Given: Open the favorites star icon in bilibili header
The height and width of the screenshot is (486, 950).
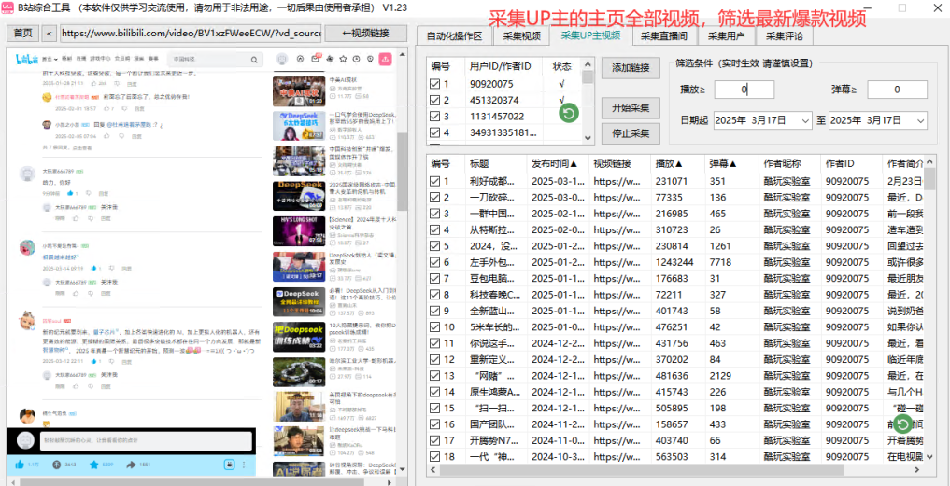Looking at the screenshot, I should pyautogui.click(x=343, y=60).
